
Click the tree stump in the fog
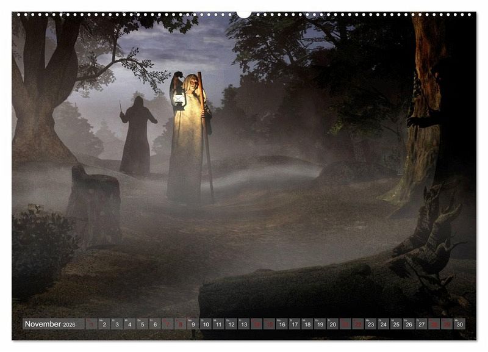coord(95,204)
